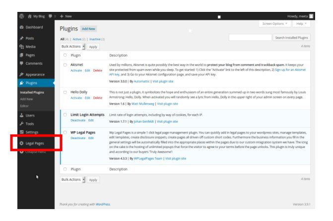
Task: Click the Dashboard icon in sidebar
Action: click(22, 27)
